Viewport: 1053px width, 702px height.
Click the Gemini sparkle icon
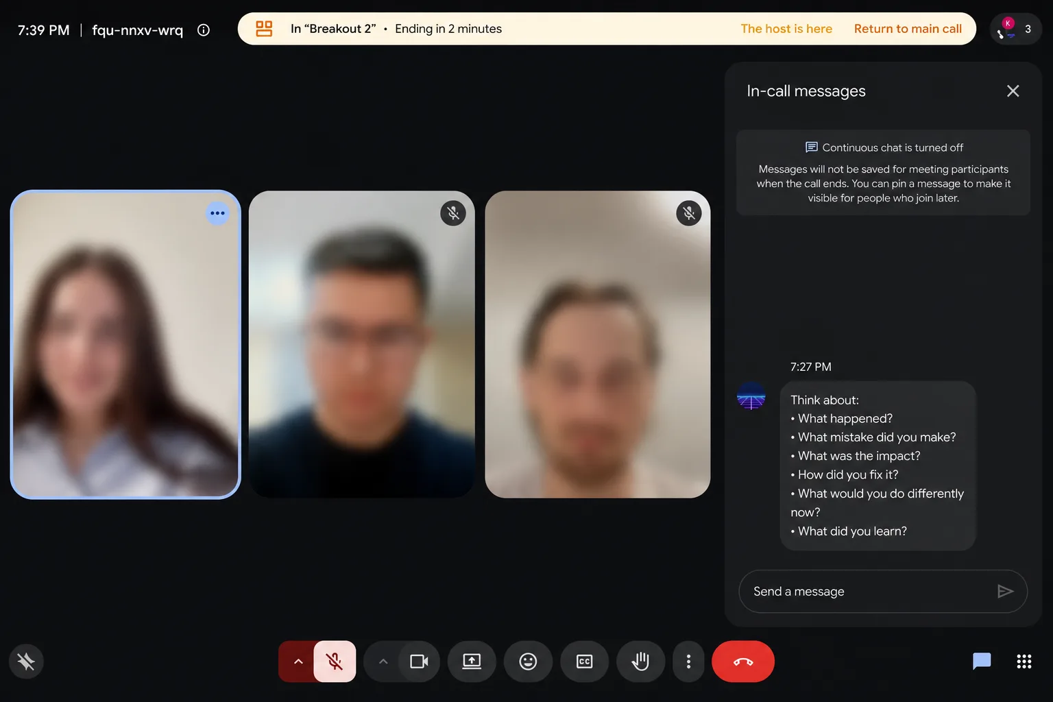pos(26,662)
